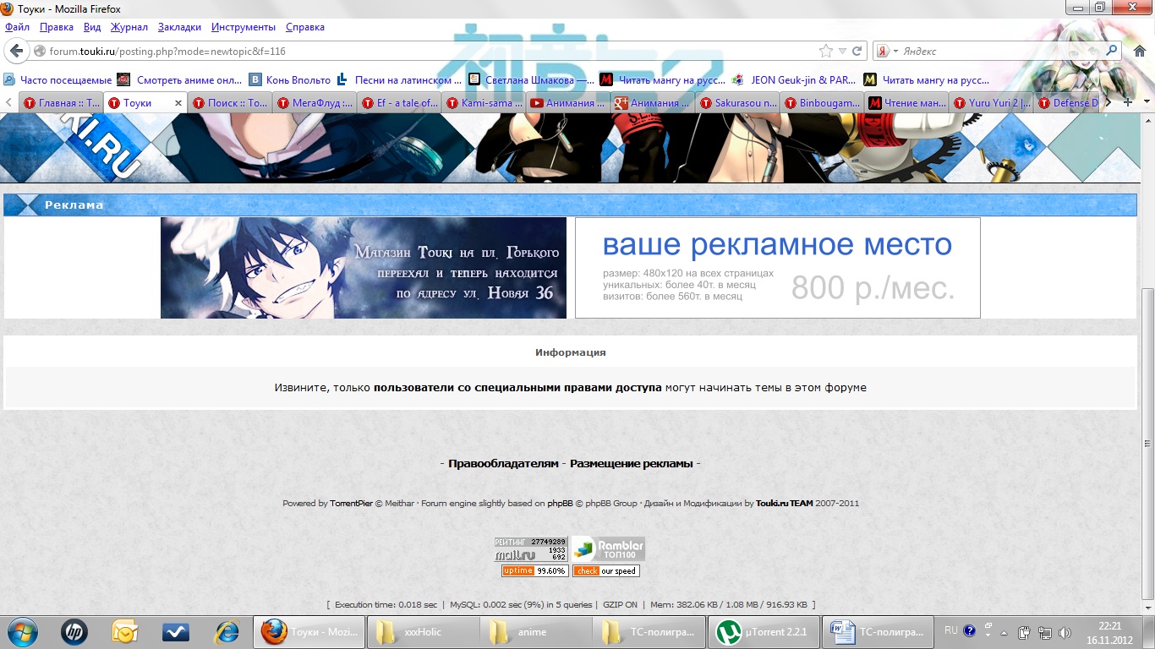1155x649 pixels.
Task: Bookmark this page with the star icon
Action: click(x=825, y=51)
